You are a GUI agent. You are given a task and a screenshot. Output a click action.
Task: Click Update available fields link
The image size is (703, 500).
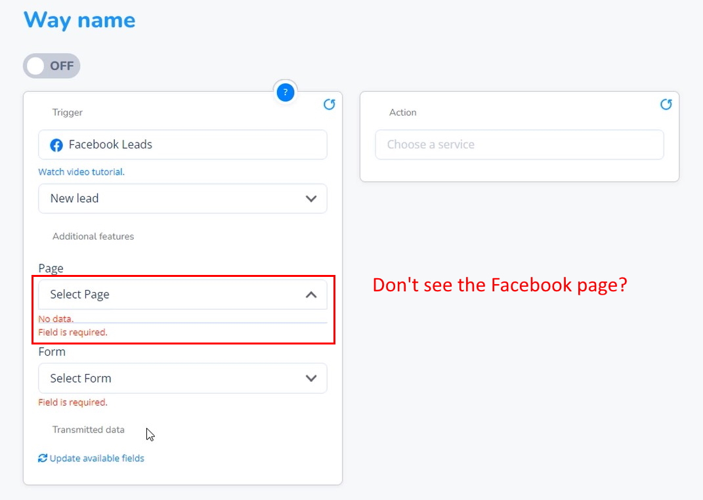[x=97, y=458]
